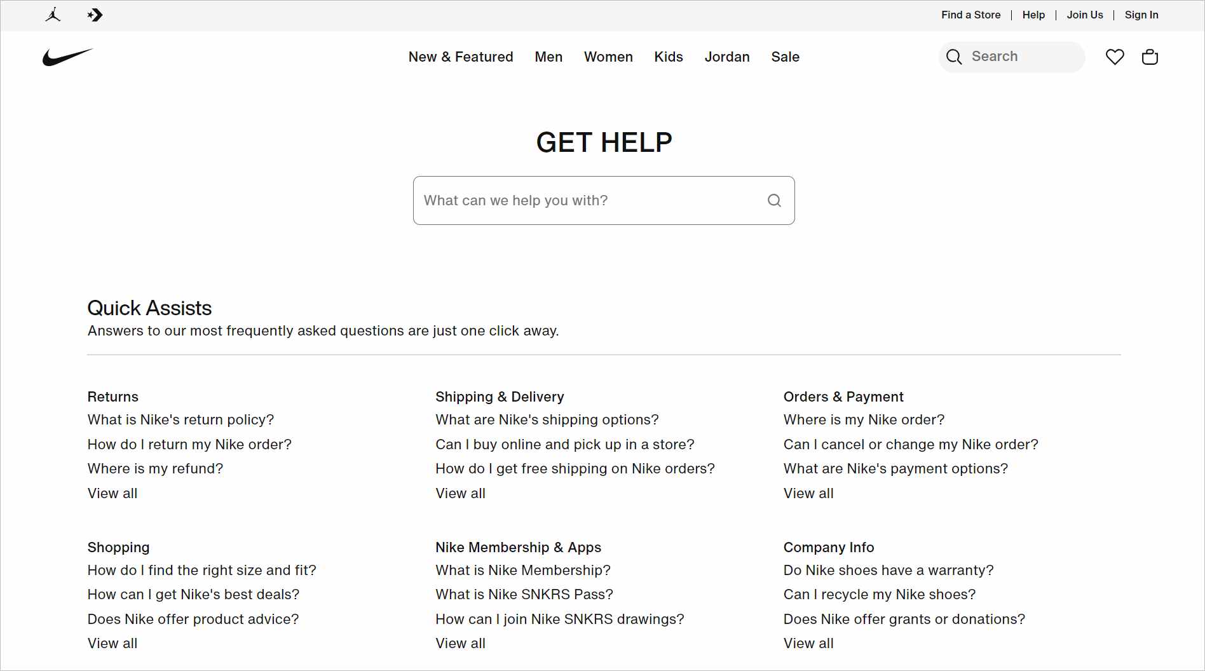Open the Returns category heading
The width and height of the screenshot is (1205, 671).
click(x=112, y=397)
